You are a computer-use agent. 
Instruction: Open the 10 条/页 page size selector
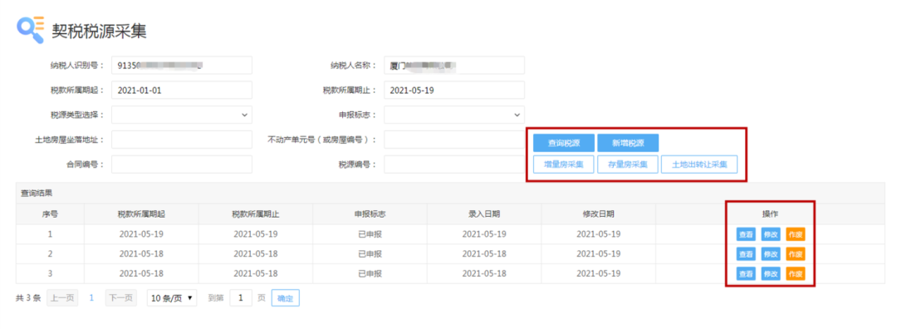coord(172,297)
